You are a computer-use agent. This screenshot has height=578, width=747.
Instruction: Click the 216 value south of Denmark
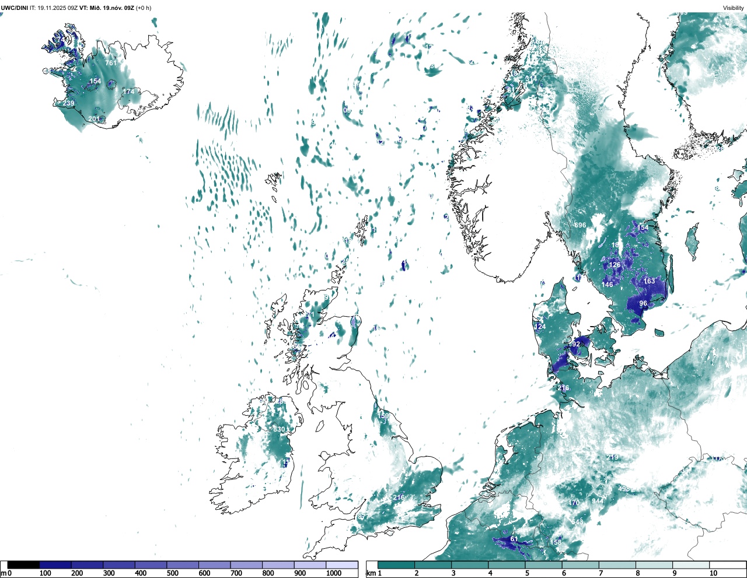coord(563,388)
